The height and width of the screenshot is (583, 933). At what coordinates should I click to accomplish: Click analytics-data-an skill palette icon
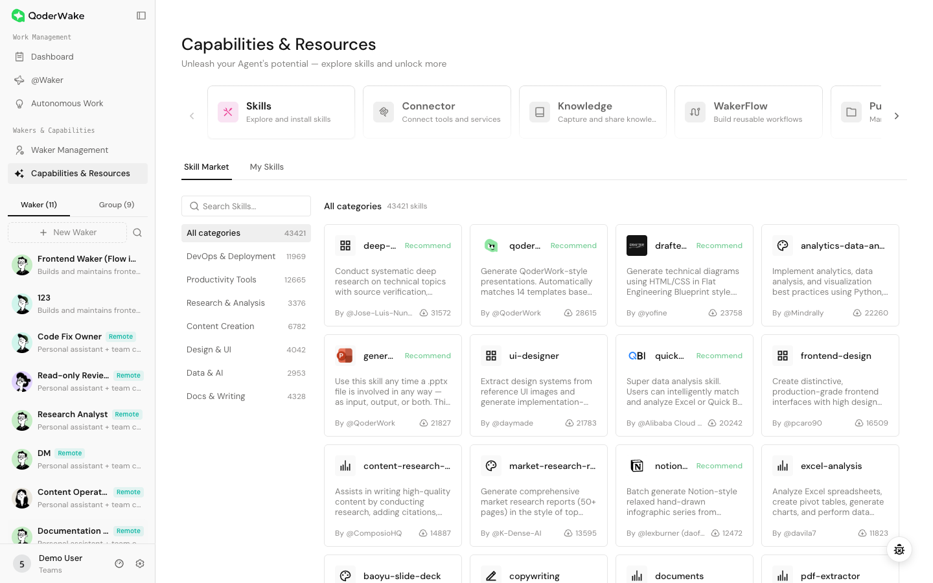point(783,246)
